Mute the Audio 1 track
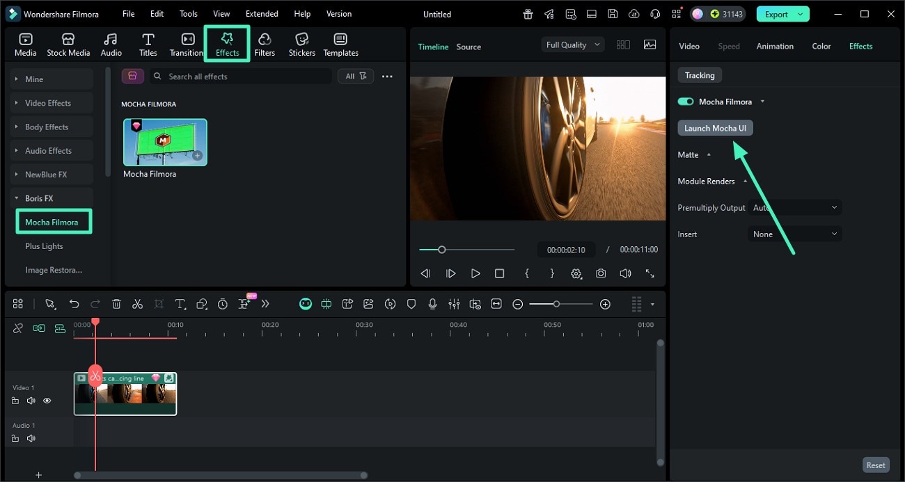The width and height of the screenshot is (905, 482). click(x=31, y=438)
